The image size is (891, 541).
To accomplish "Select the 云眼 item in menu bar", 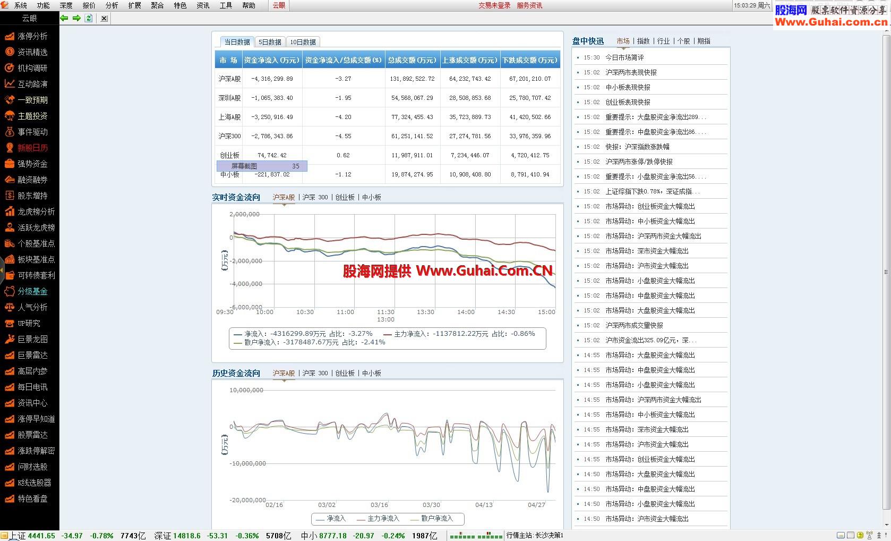I will click(279, 5).
